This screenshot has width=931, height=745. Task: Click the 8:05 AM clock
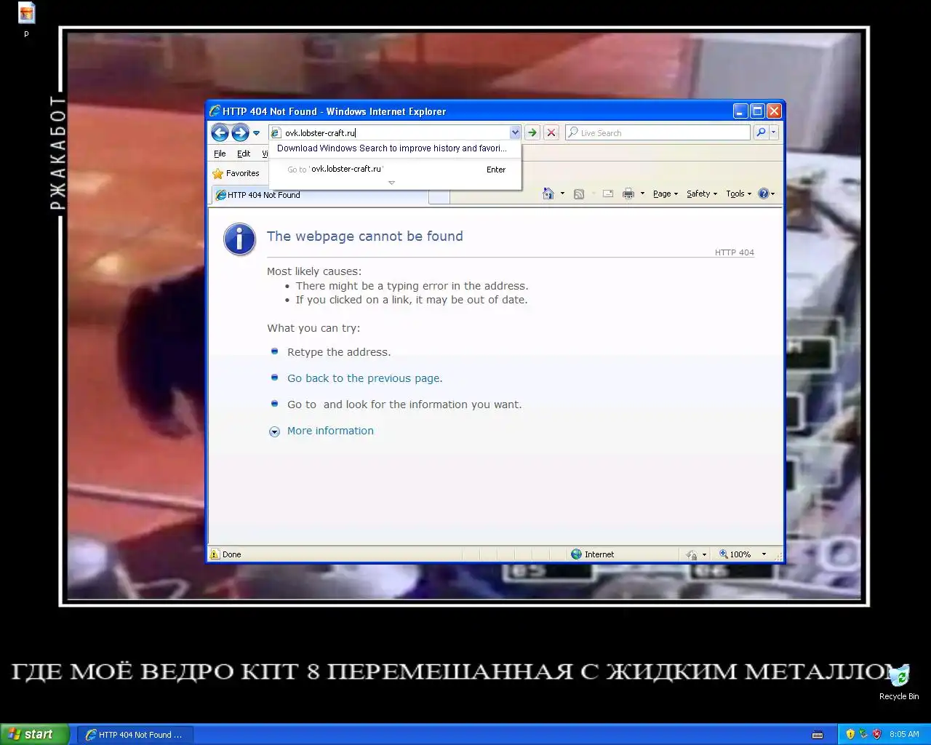(904, 735)
